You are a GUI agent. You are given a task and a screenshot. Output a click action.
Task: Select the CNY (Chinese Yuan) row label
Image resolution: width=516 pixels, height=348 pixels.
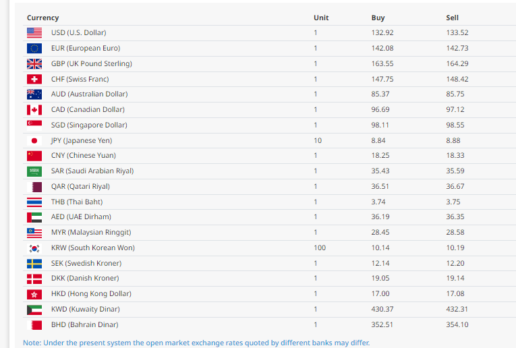tap(84, 155)
